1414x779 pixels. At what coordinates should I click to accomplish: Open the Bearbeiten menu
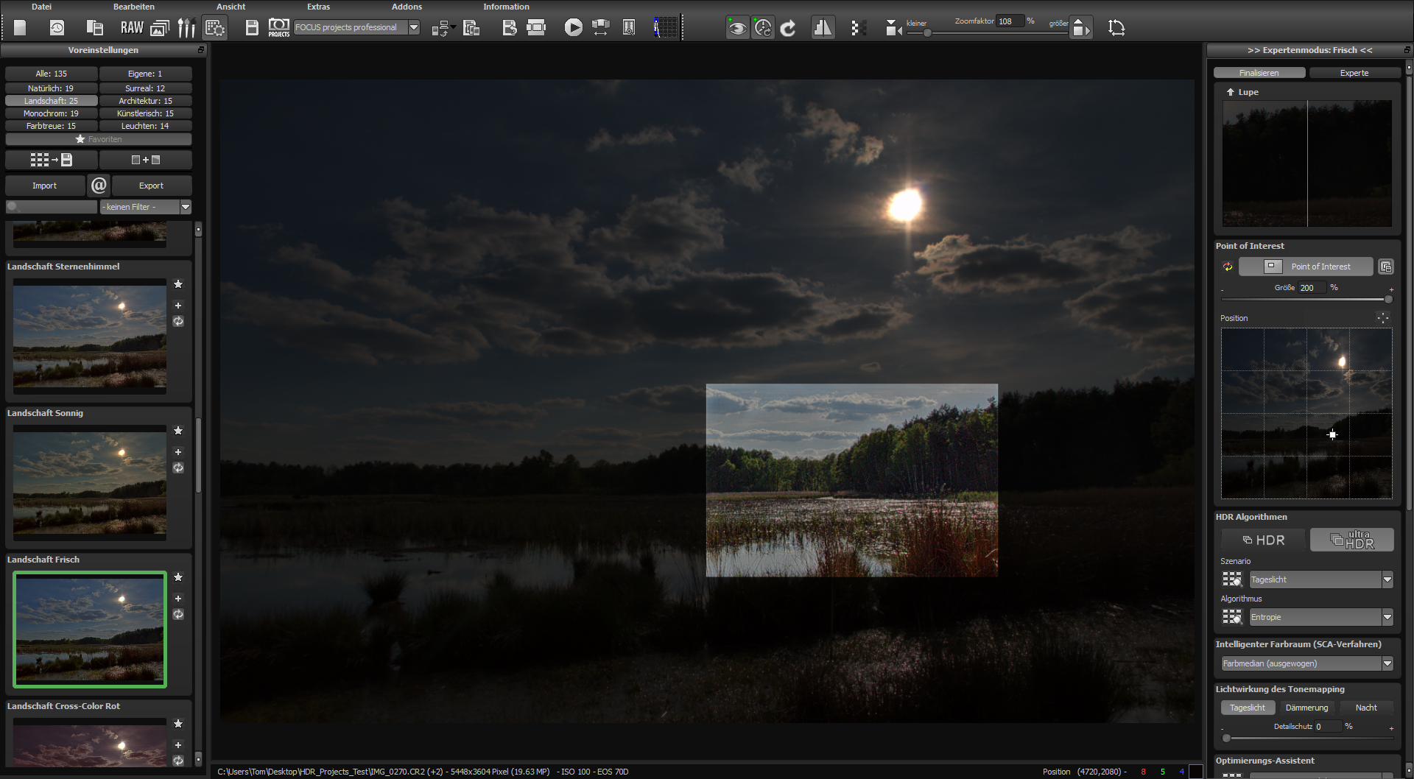point(134,7)
